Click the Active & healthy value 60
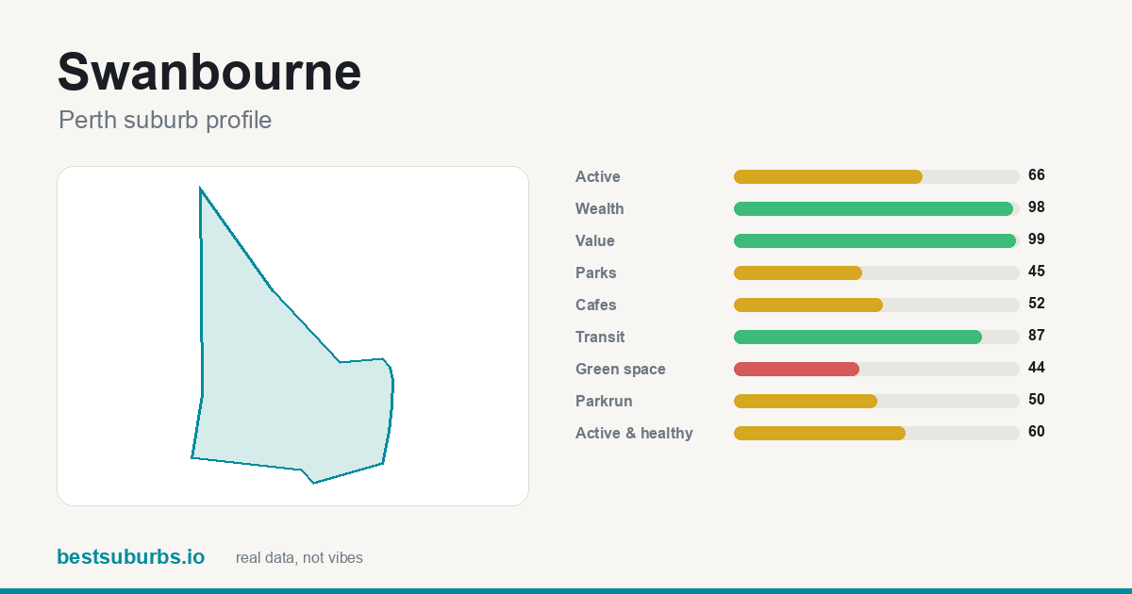Viewport: 1132px width, 594px height. [1037, 432]
